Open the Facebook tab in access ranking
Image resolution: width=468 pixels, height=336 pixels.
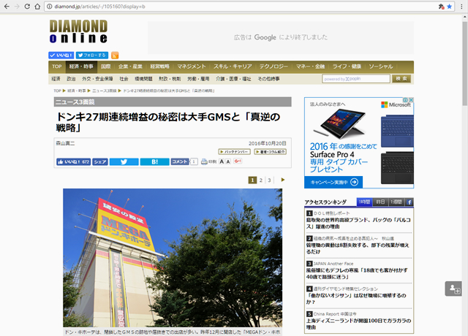click(409, 202)
